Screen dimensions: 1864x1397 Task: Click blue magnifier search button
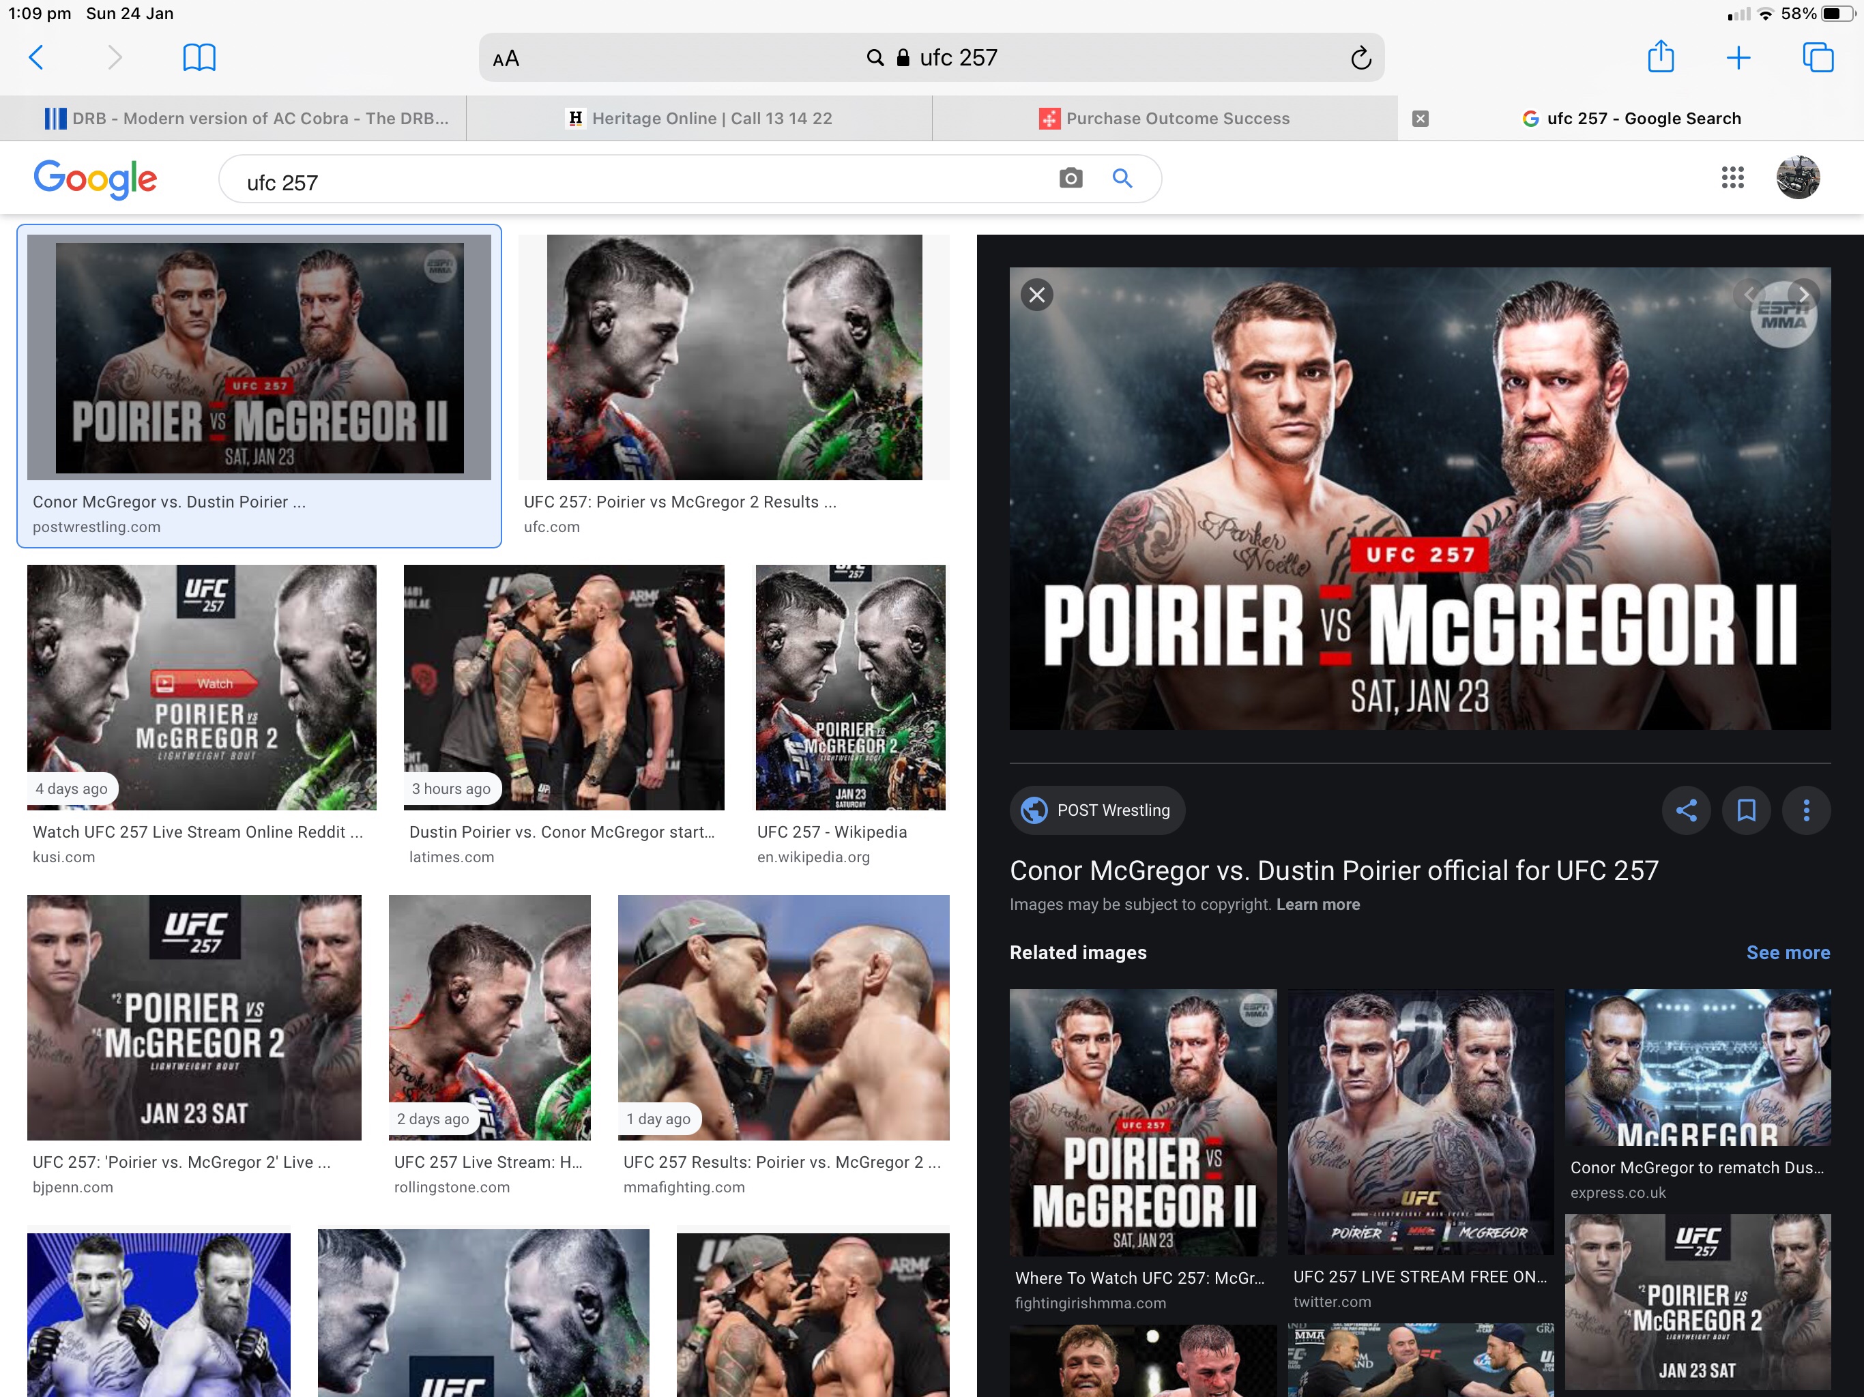pyautogui.click(x=1122, y=178)
